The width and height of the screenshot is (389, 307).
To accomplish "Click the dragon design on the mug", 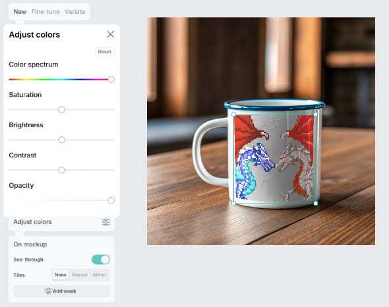I will click(274, 159).
